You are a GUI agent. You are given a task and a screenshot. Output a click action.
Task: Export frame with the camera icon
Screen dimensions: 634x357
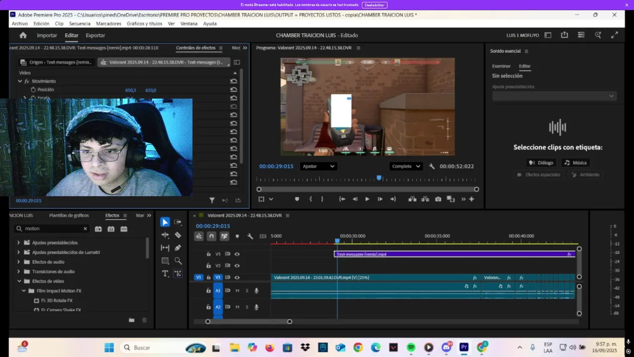(438, 199)
